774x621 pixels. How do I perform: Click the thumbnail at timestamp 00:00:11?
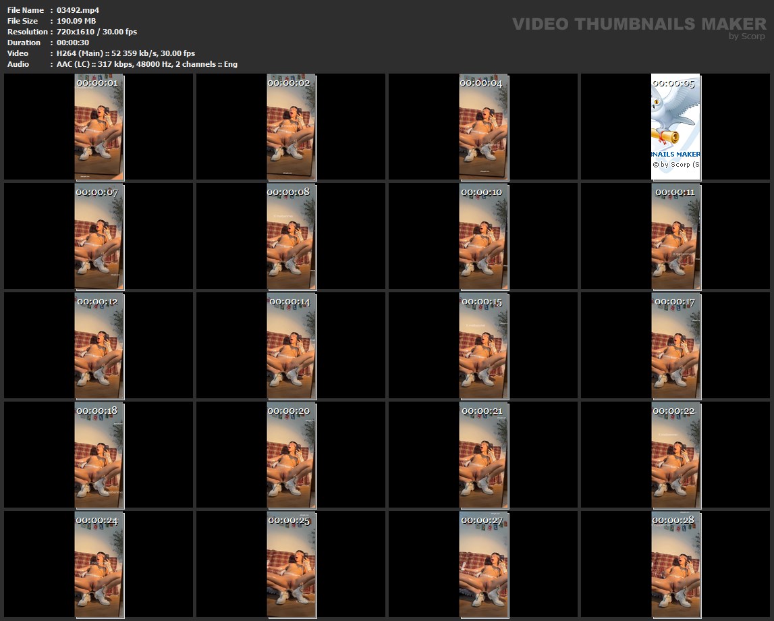pos(675,238)
